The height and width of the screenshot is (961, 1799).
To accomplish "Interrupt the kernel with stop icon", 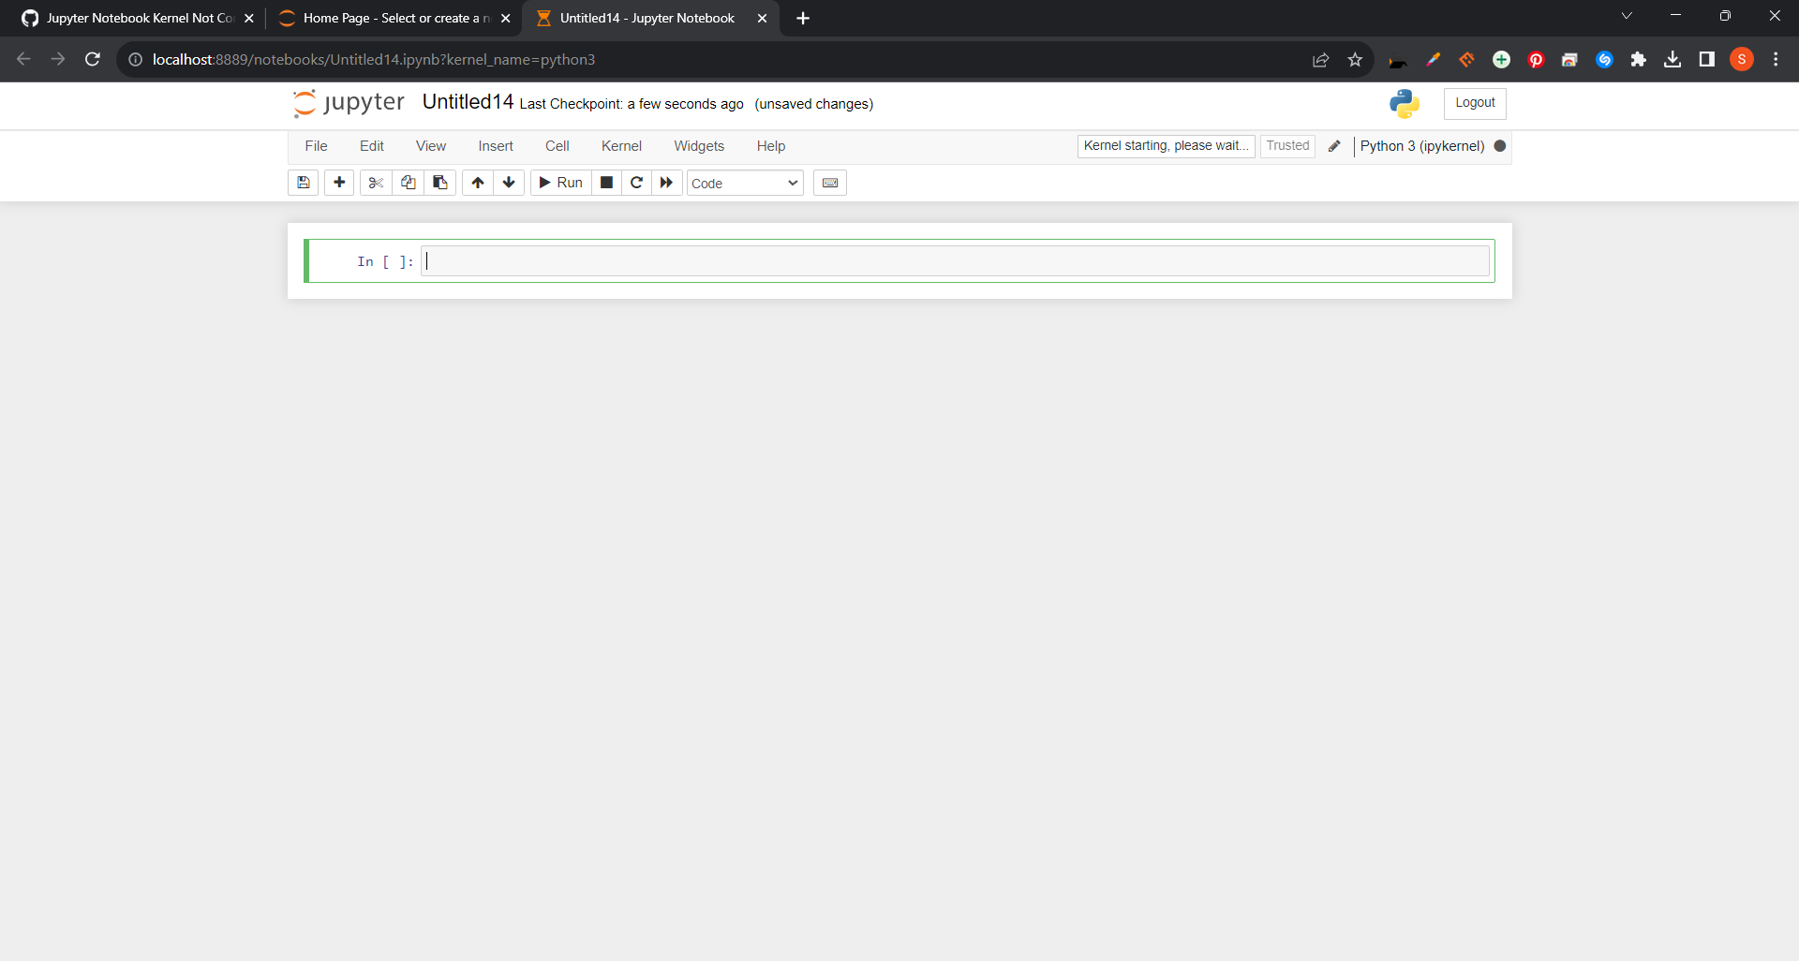I will [x=606, y=183].
